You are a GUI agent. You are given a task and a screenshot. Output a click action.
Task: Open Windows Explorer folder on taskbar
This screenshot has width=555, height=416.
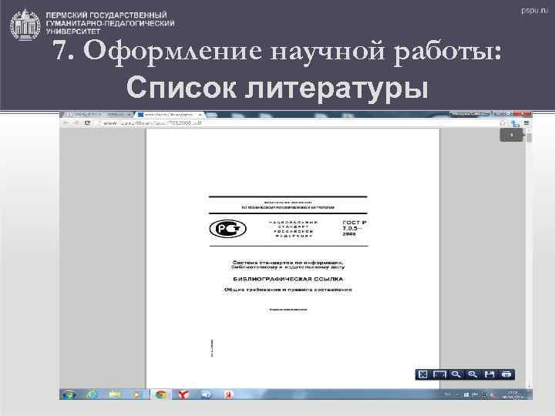pos(115,394)
